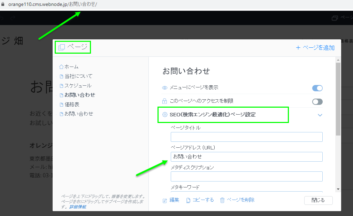This screenshot has width=353, height=216.
Task: Click ページ title in dialog header
Action: 77,47
